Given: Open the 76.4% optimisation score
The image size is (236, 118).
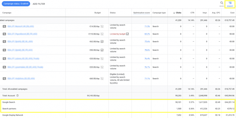Looking at the screenshot, I should (x=147, y=59).
